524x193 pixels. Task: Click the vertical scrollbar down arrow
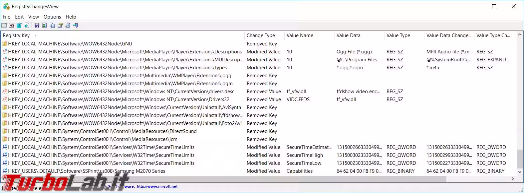[520, 172]
